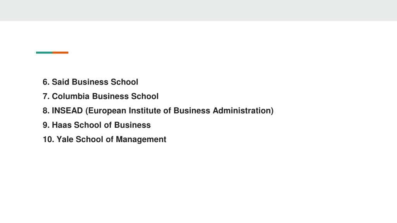The image size is (397, 223).
Task: Click the number '8.' list marker
Action: pos(46,111)
